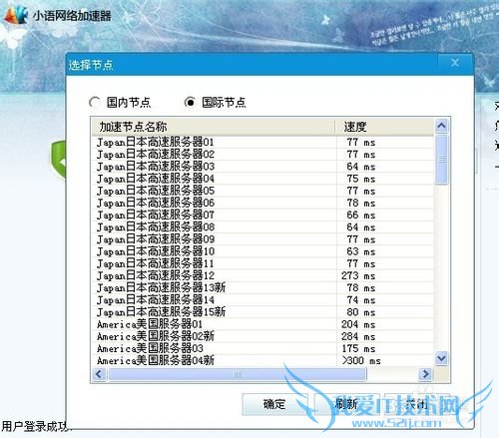499x438 pixels.
Task: Select row Japan日本高速服务器04
Action: coord(262,179)
